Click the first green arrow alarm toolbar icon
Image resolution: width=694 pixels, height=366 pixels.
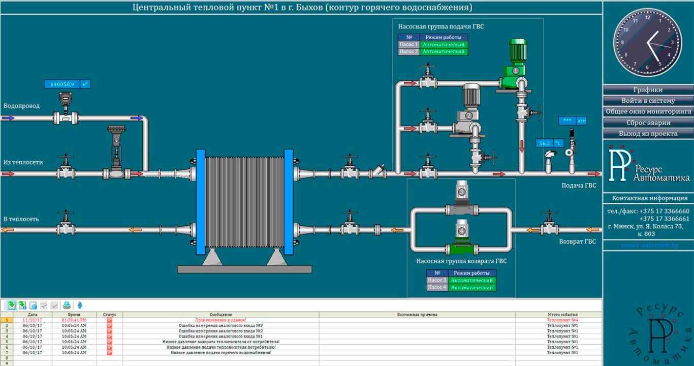click(x=11, y=306)
